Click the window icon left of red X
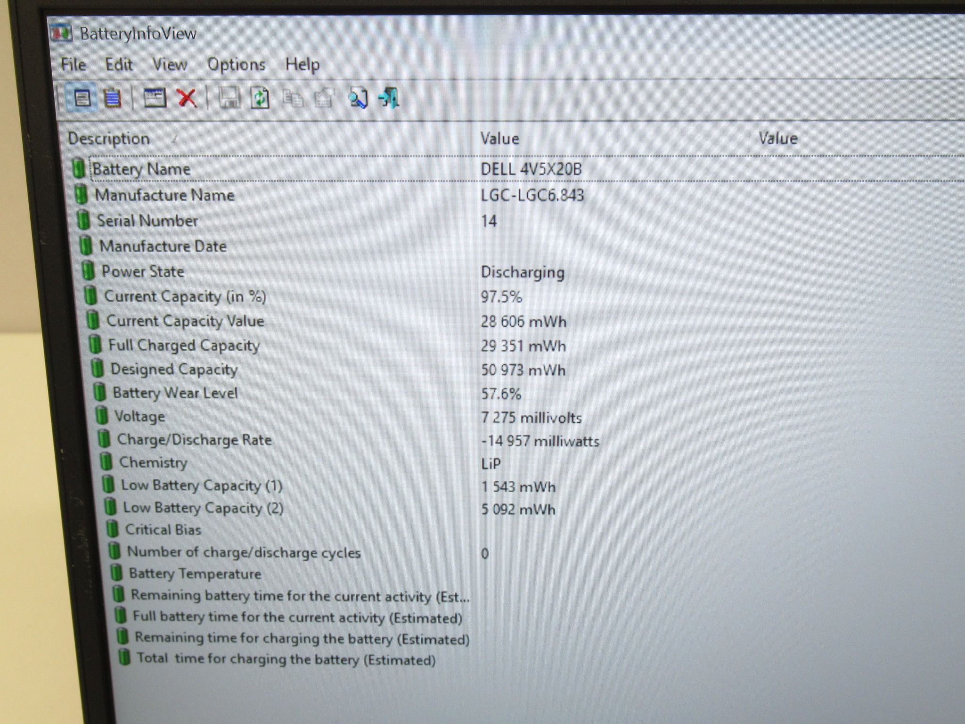Image resolution: width=965 pixels, height=724 pixels. click(x=155, y=98)
